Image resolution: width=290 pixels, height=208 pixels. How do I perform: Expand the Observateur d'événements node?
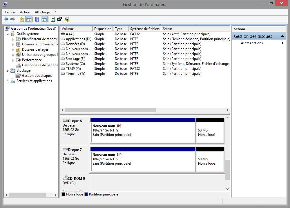tap(13, 45)
